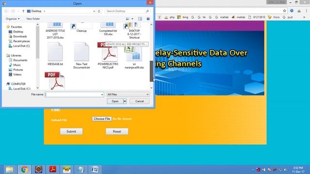Click the search magnifier icon
Screen dimensions: 310x174
(x=147, y=11)
